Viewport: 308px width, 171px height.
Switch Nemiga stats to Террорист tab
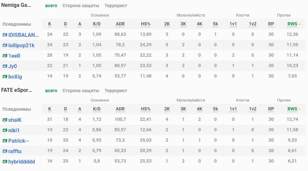[x=116, y=6]
